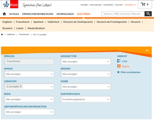This screenshot has height=120, width=154.
Task: Click the B1 / 4. Lernjahr breadcrumb
Action: pyautogui.click(x=40, y=35)
